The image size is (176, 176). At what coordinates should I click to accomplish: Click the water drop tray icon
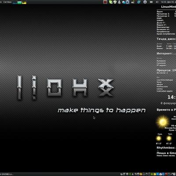pyautogui.click(x=119, y=2)
